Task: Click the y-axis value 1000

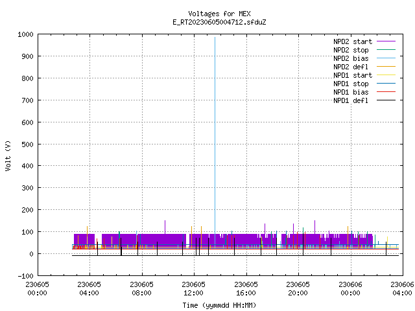Action: pos(26,34)
